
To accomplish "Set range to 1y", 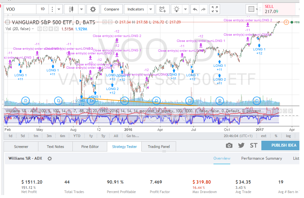I will [91, 136].
